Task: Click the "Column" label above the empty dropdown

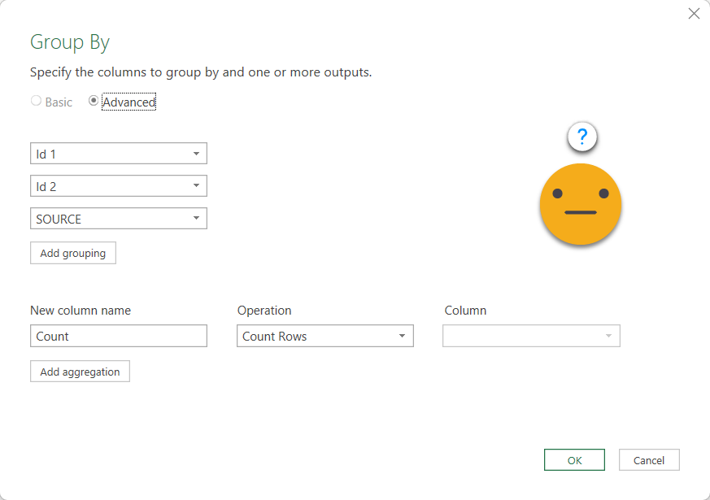Action: 465,311
